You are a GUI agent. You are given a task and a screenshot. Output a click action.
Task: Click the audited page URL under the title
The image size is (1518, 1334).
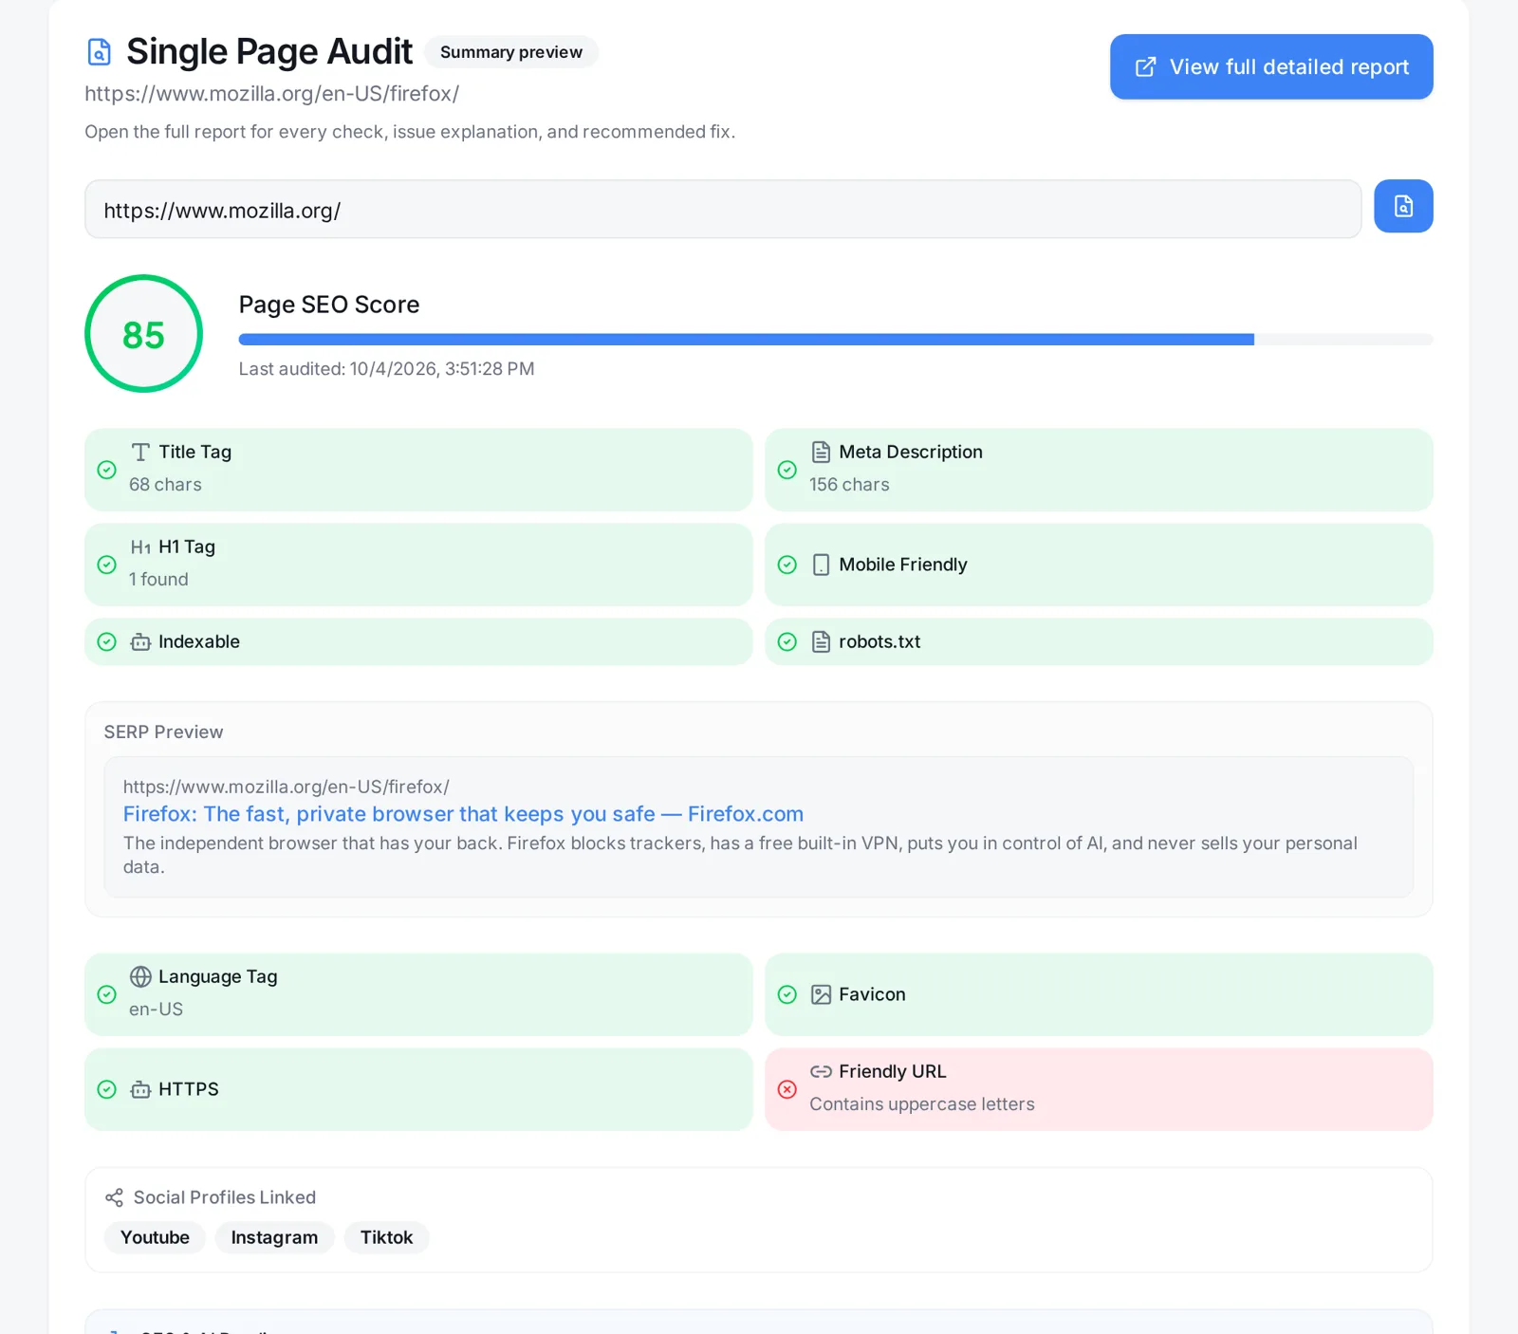(271, 94)
